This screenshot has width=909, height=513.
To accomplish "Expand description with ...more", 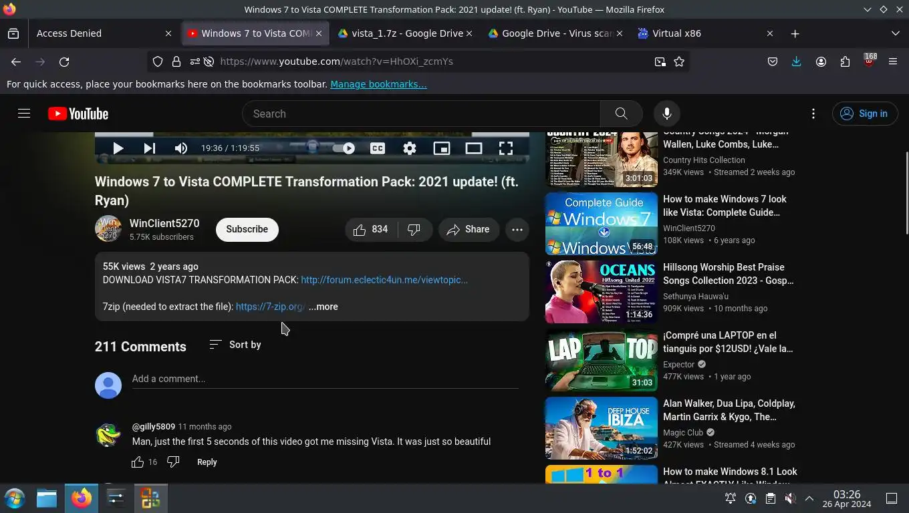I will click(x=323, y=307).
